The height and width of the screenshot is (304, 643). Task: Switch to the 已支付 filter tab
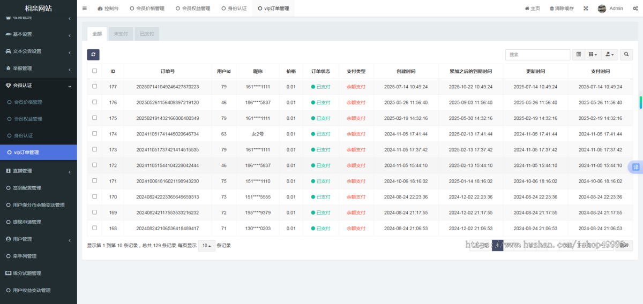click(x=147, y=34)
